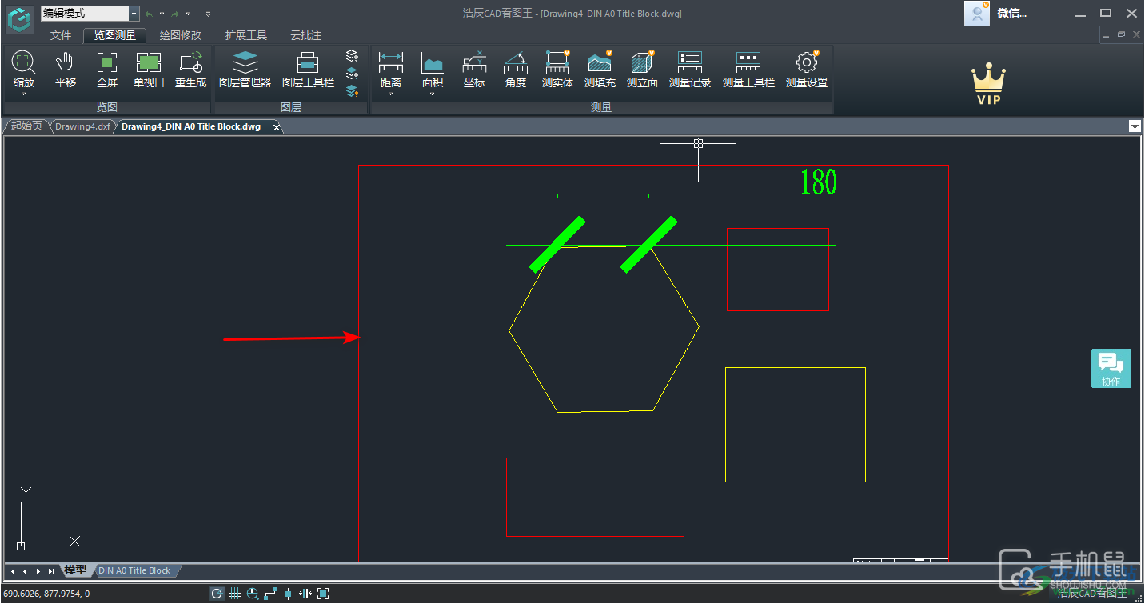The image size is (1145, 604).
Task: Switch to the 绘图修改 ribbon tab
Action: click(181, 35)
